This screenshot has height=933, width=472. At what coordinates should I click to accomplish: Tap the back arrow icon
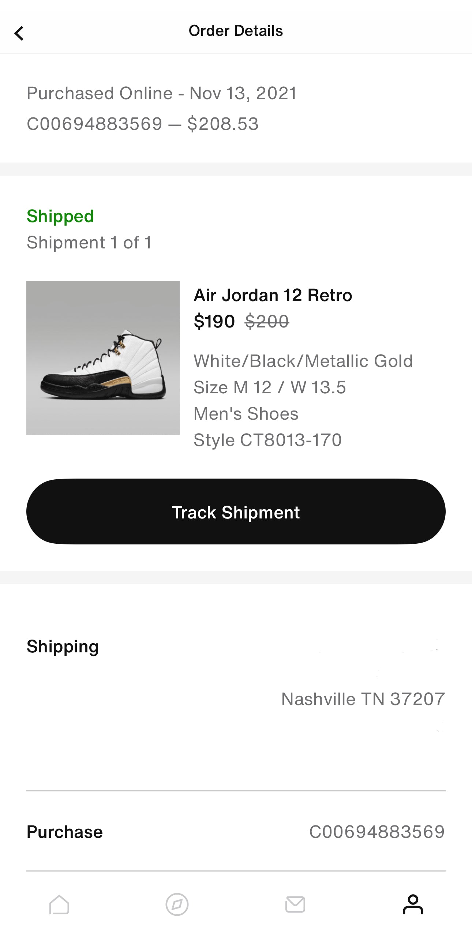coord(19,33)
